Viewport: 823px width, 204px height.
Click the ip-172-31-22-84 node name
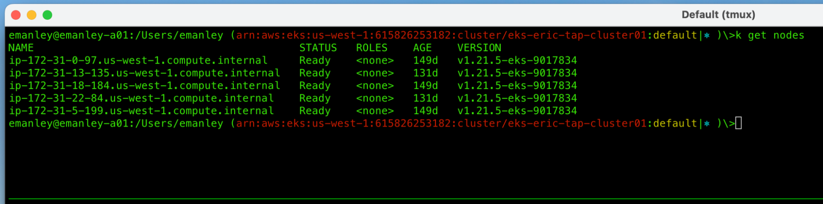coord(141,99)
